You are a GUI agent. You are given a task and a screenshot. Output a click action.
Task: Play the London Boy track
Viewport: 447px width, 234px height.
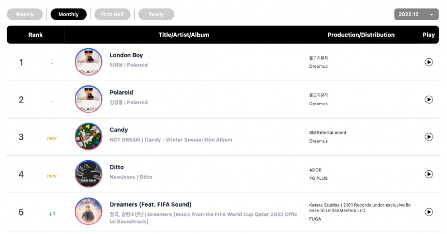pyautogui.click(x=429, y=62)
